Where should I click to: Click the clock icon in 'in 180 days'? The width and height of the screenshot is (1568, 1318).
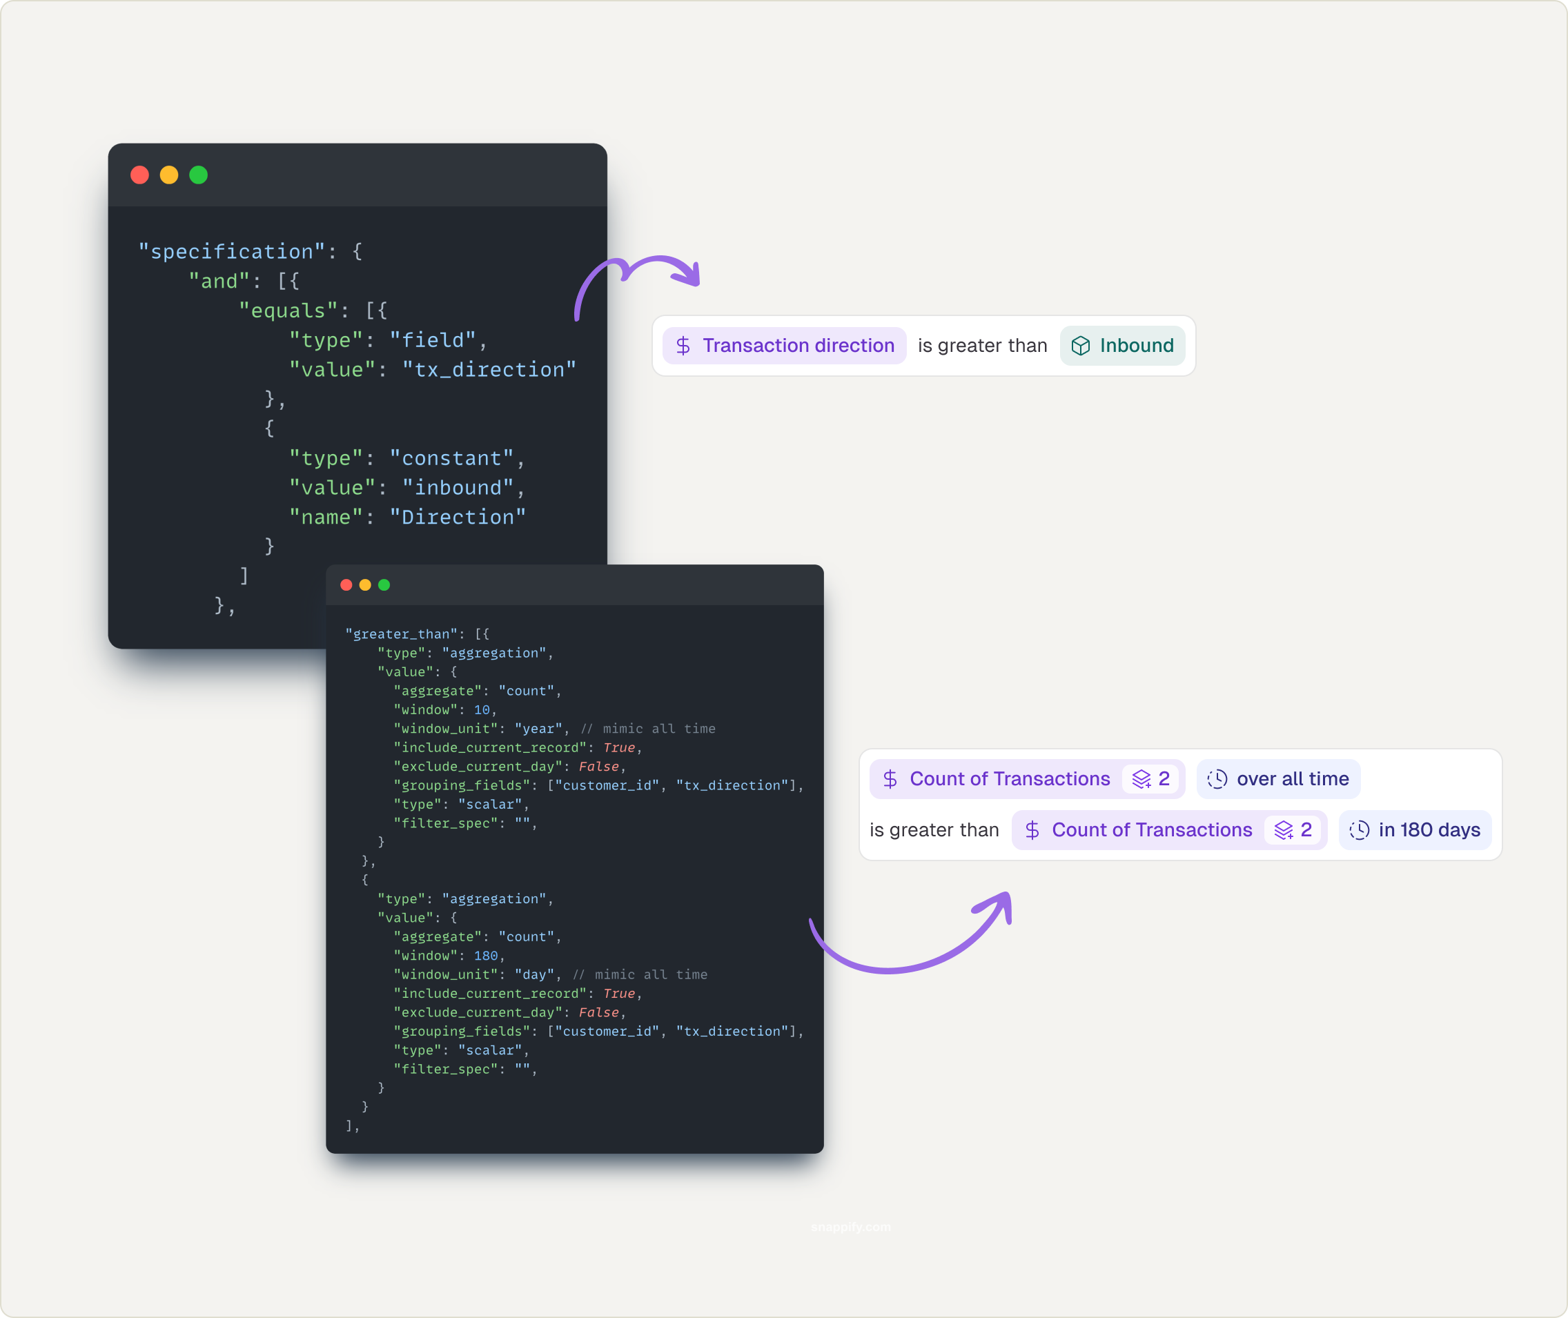1359,830
